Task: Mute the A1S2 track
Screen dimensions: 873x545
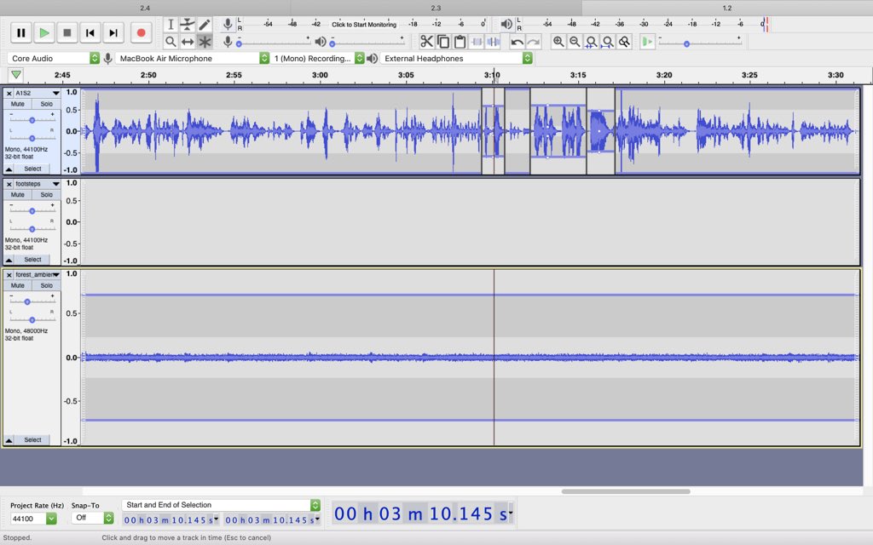Action: tap(17, 104)
